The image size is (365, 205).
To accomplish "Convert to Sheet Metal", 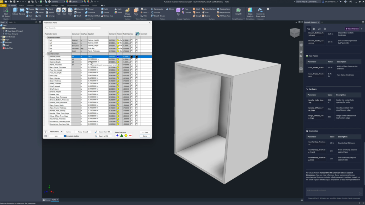I will coord(260,12).
